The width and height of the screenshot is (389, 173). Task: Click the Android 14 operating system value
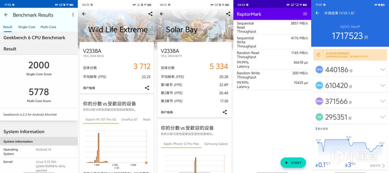(x=43, y=149)
